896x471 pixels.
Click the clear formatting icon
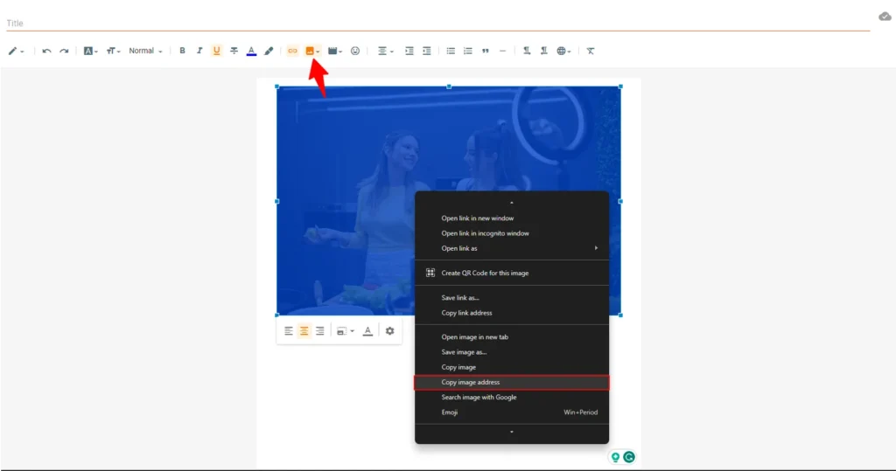click(591, 51)
